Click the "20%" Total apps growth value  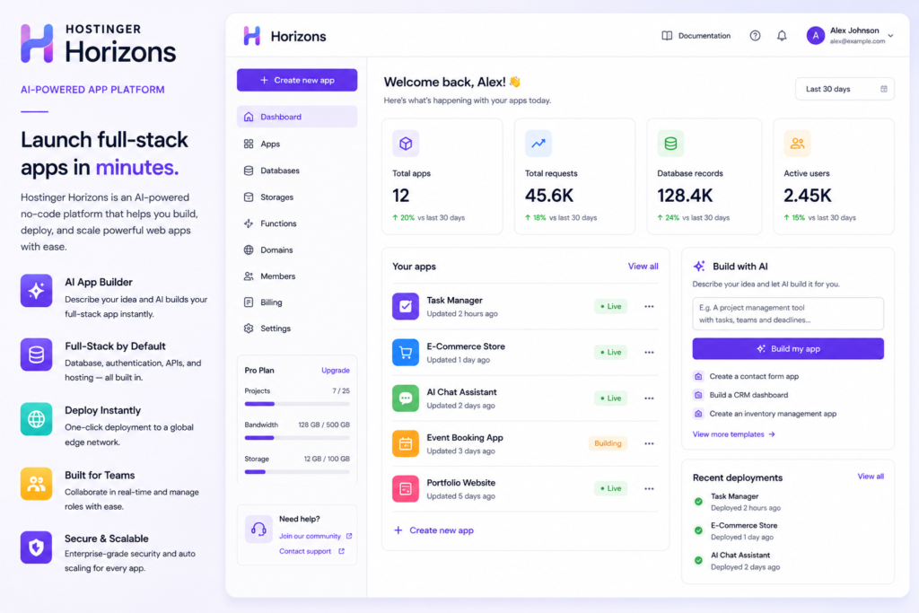(x=407, y=217)
